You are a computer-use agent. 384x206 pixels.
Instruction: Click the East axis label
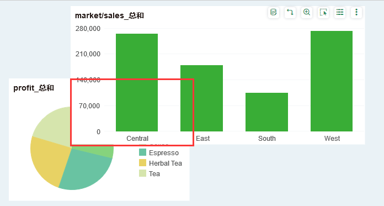pos(203,139)
